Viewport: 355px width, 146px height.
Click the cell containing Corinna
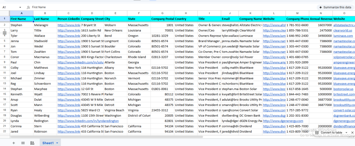pos(21,126)
